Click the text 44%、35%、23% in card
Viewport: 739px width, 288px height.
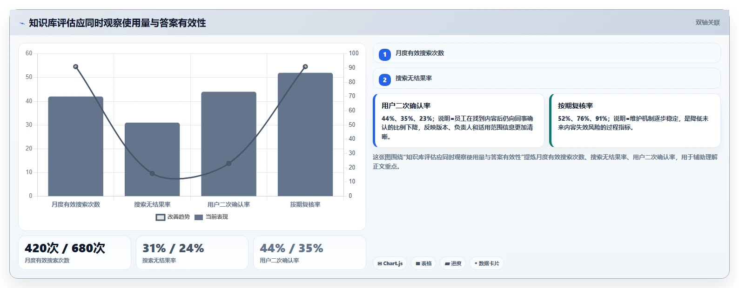(407, 118)
